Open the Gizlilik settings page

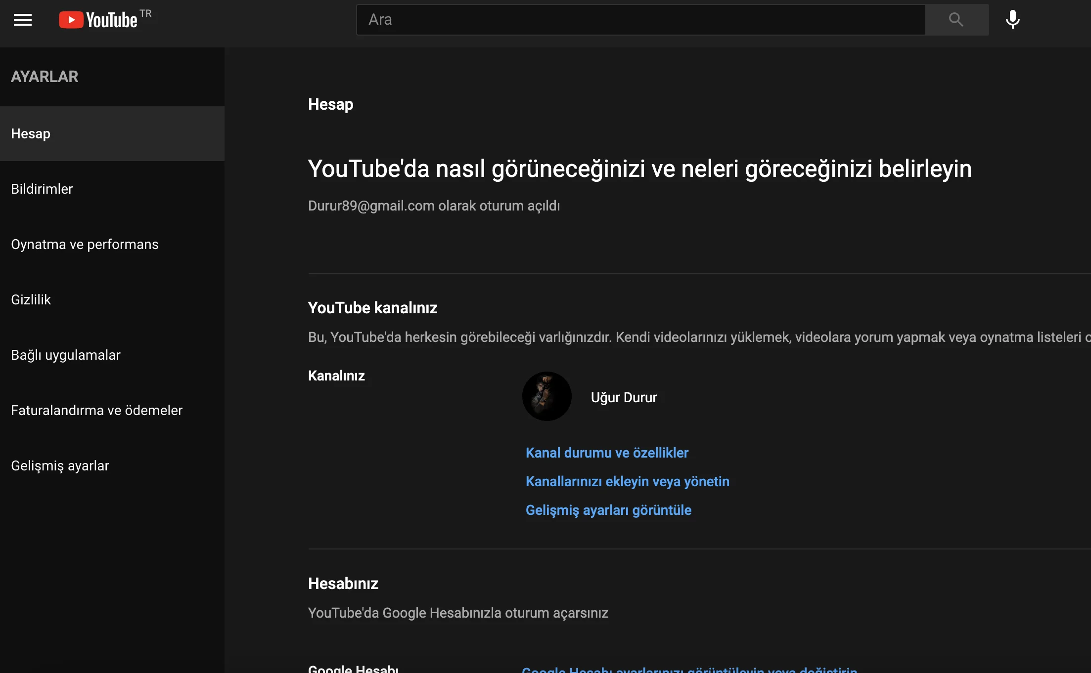coord(31,299)
